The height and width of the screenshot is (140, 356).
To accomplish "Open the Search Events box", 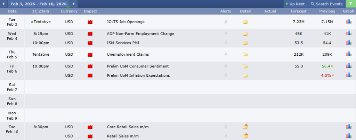I will point(326,4).
